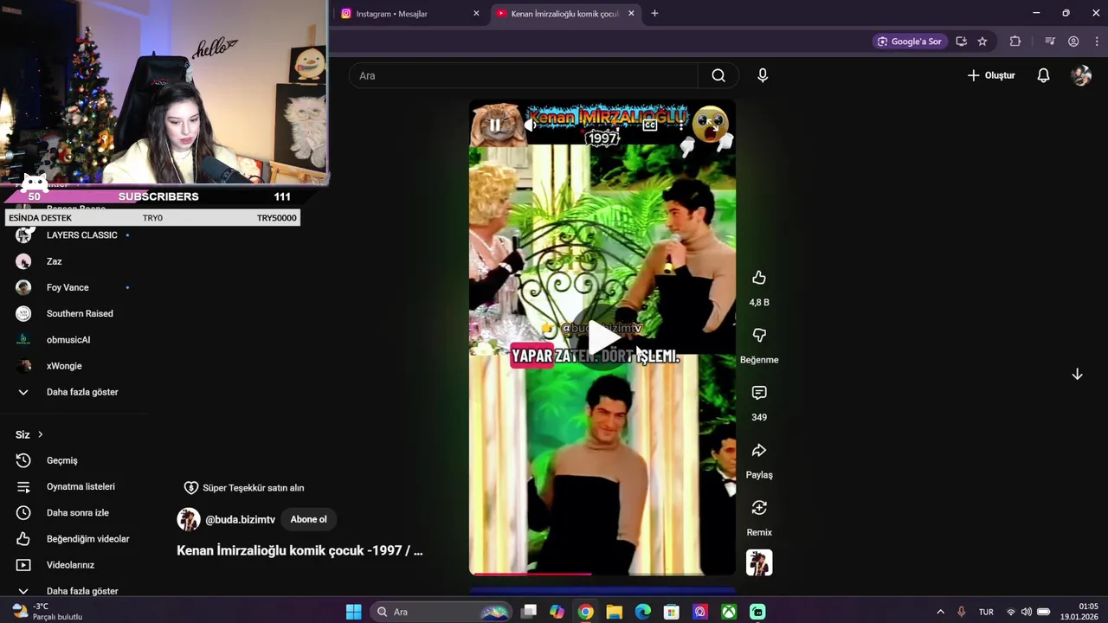Open Chrome media controls icon
Screen dimensions: 1108x623
1050,41
